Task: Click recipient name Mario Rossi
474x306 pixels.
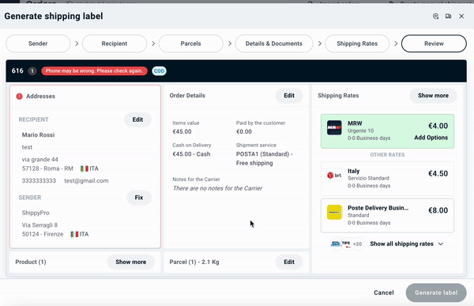Action: coord(38,135)
